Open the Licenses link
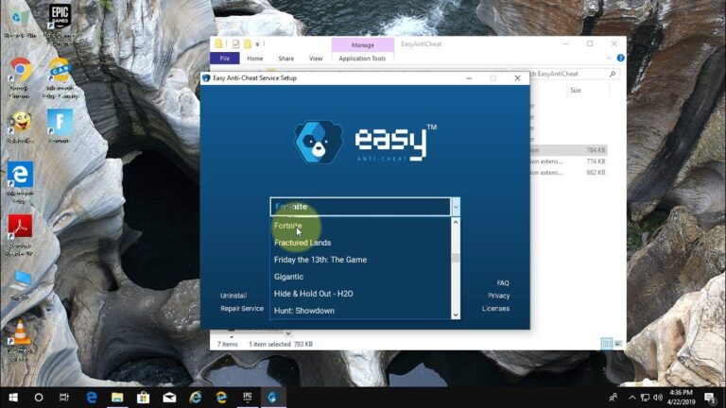Screen dimensions: 726x408 [x=495, y=309]
